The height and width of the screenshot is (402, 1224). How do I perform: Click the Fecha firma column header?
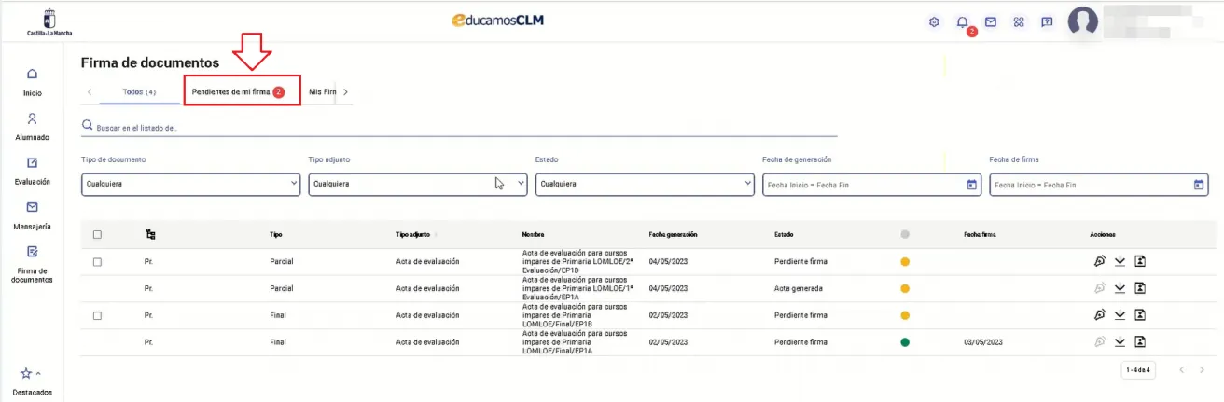click(x=980, y=234)
